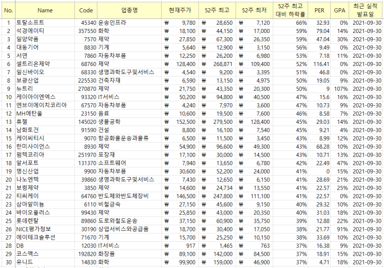Select the 토탈소프트 name cell
Viewport: 384px width, 268px height.
coord(45,23)
